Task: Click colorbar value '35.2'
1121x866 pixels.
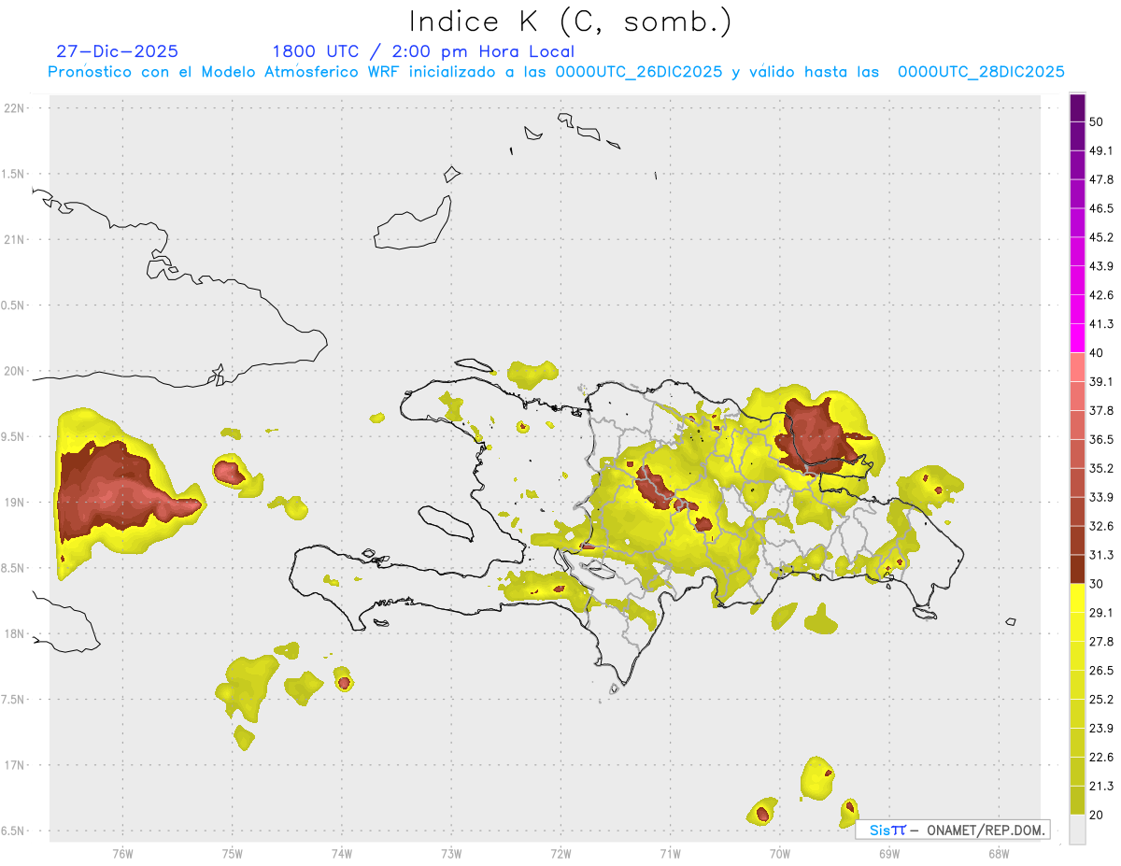Action: point(1101,468)
